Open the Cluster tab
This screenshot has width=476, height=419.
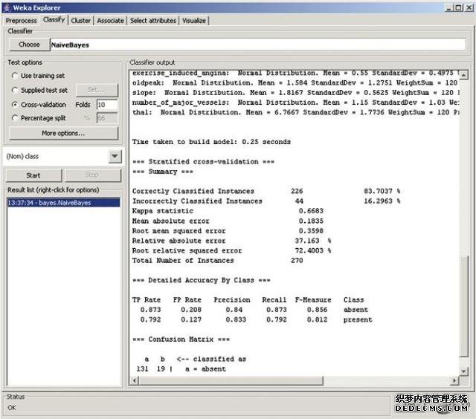pyautogui.click(x=80, y=20)
